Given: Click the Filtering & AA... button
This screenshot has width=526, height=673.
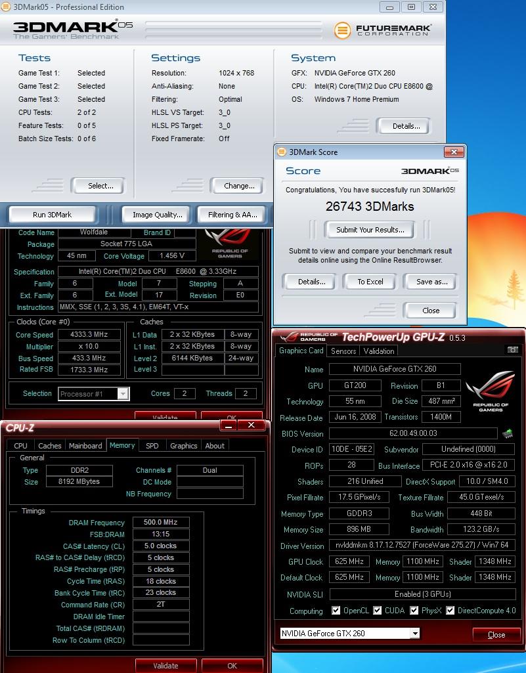Looking at the screenshot, I should [x=232, y=215].
